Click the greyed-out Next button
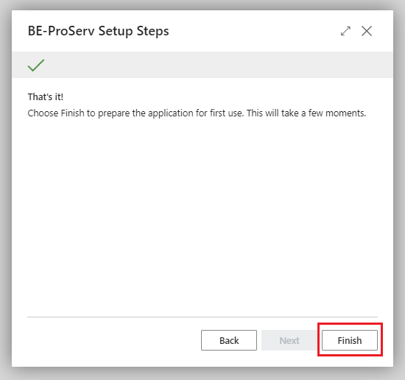This screenshot has height=380, width=405. click(289, 340)
